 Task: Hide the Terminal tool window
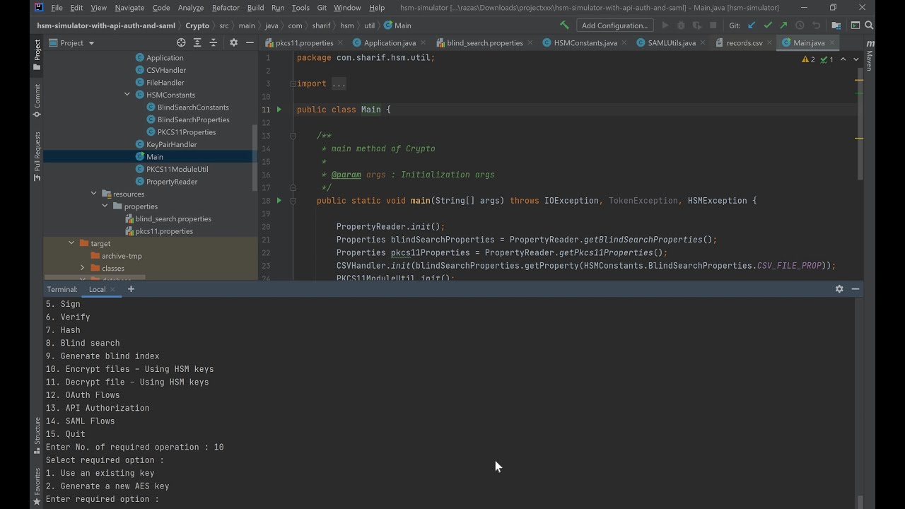(856, 289)
